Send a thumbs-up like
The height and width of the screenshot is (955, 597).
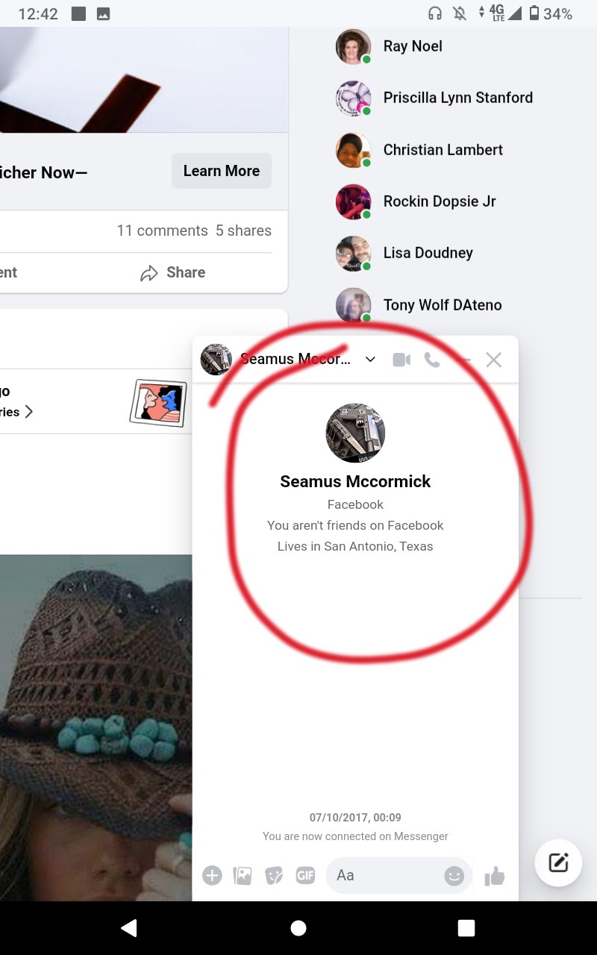pos(494,876)
